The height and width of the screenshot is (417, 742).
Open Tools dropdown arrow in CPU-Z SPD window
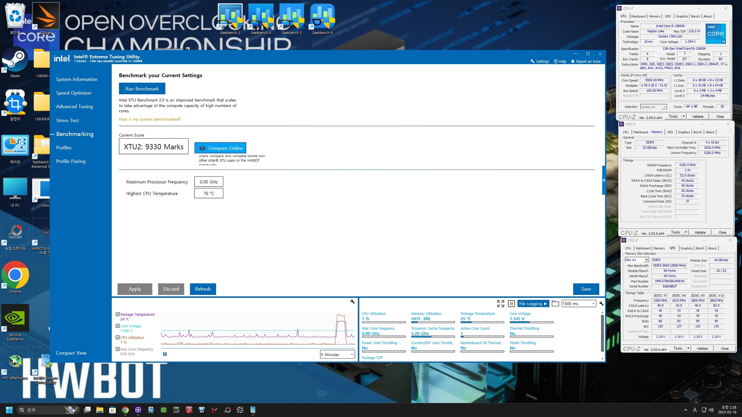(x=688, y=349)
